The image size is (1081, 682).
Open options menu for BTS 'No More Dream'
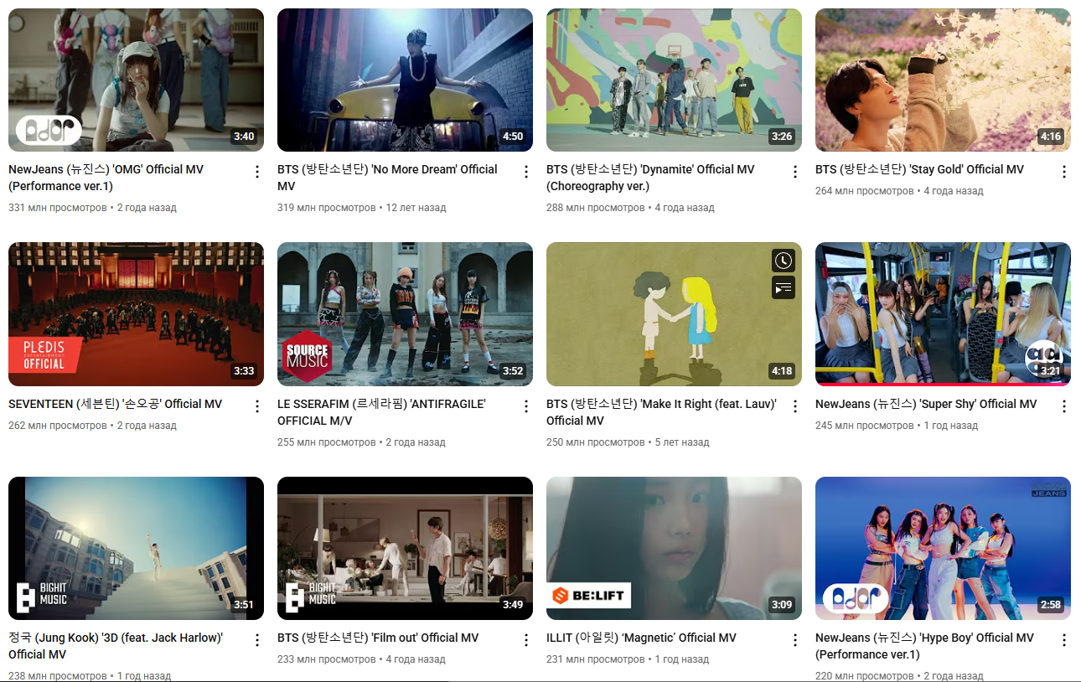(526, 172)
